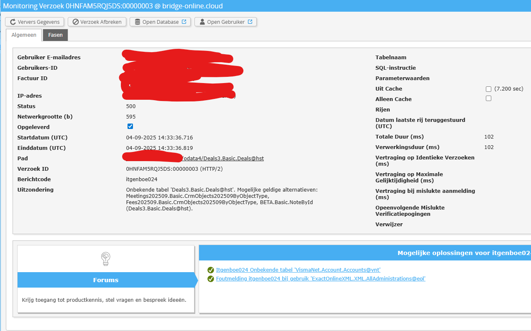Click the Open Database button

(x=160, y=22)
